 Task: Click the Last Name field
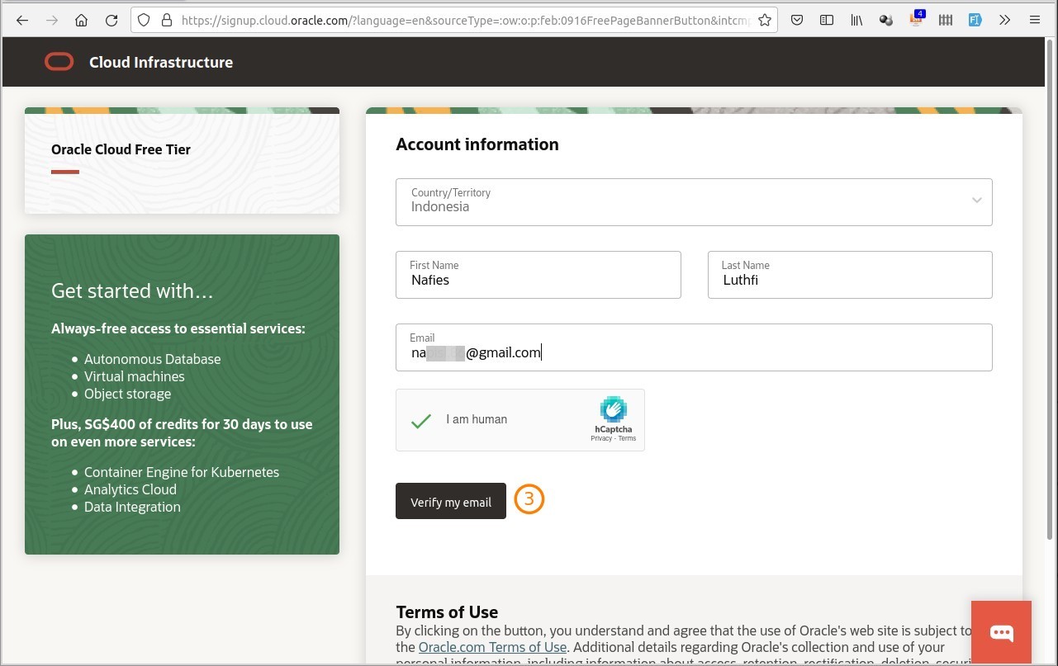(x=850, y=275)
